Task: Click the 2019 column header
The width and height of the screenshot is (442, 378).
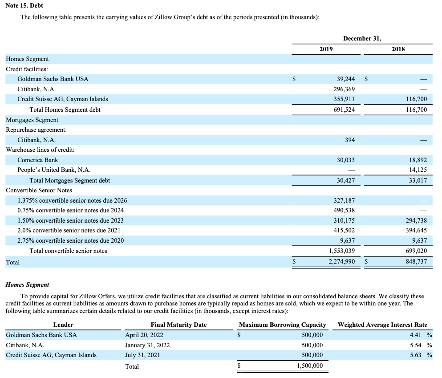Action: [x=326, y=49]
